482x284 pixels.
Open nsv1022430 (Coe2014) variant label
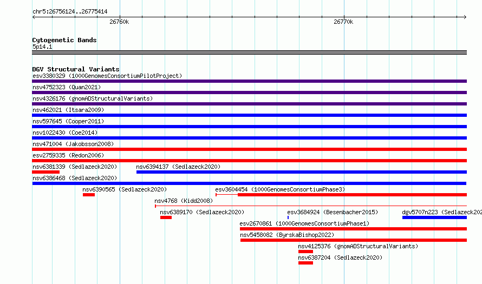(x=65, y=133)
